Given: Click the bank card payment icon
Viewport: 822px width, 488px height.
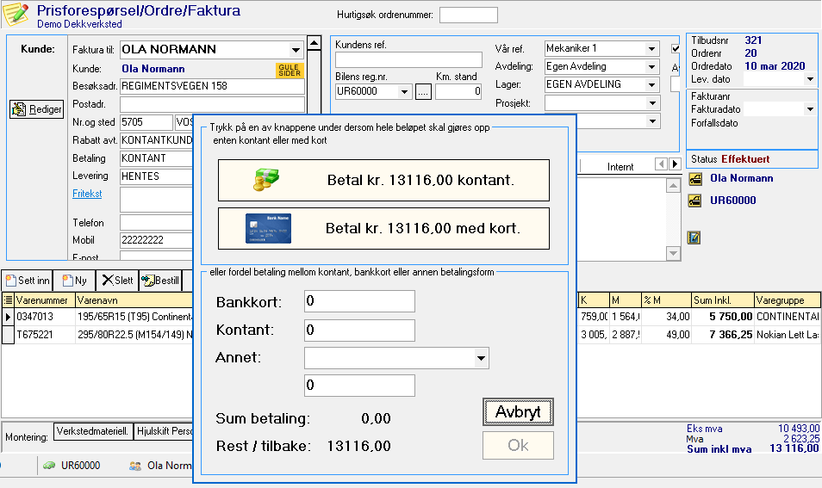Looking at the screenshot, I should click(268, 228).
